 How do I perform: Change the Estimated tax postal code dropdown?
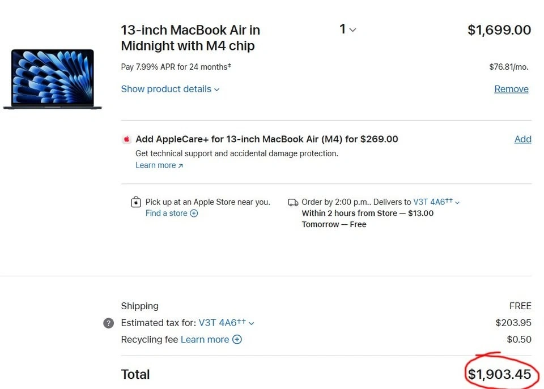pos(226,323)
